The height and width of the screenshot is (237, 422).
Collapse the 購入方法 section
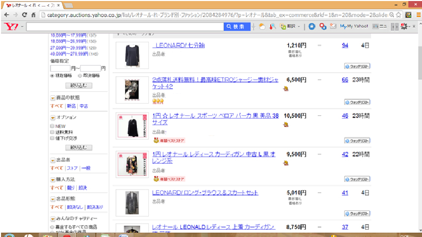(53, 180)
